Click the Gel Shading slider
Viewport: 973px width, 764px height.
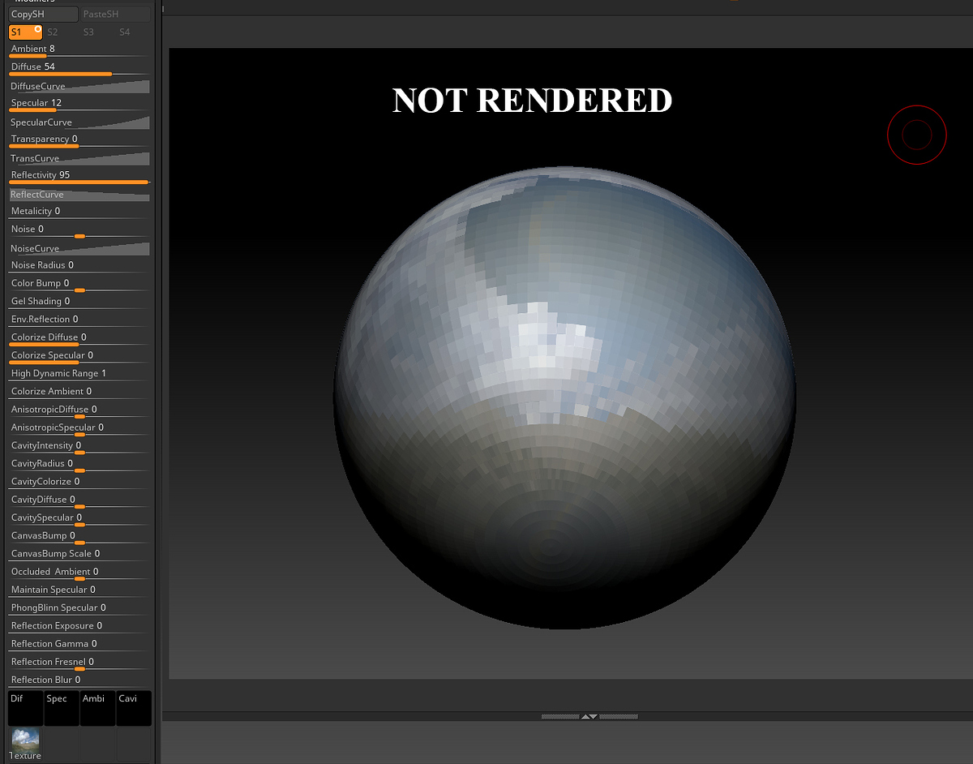point(79,302)
